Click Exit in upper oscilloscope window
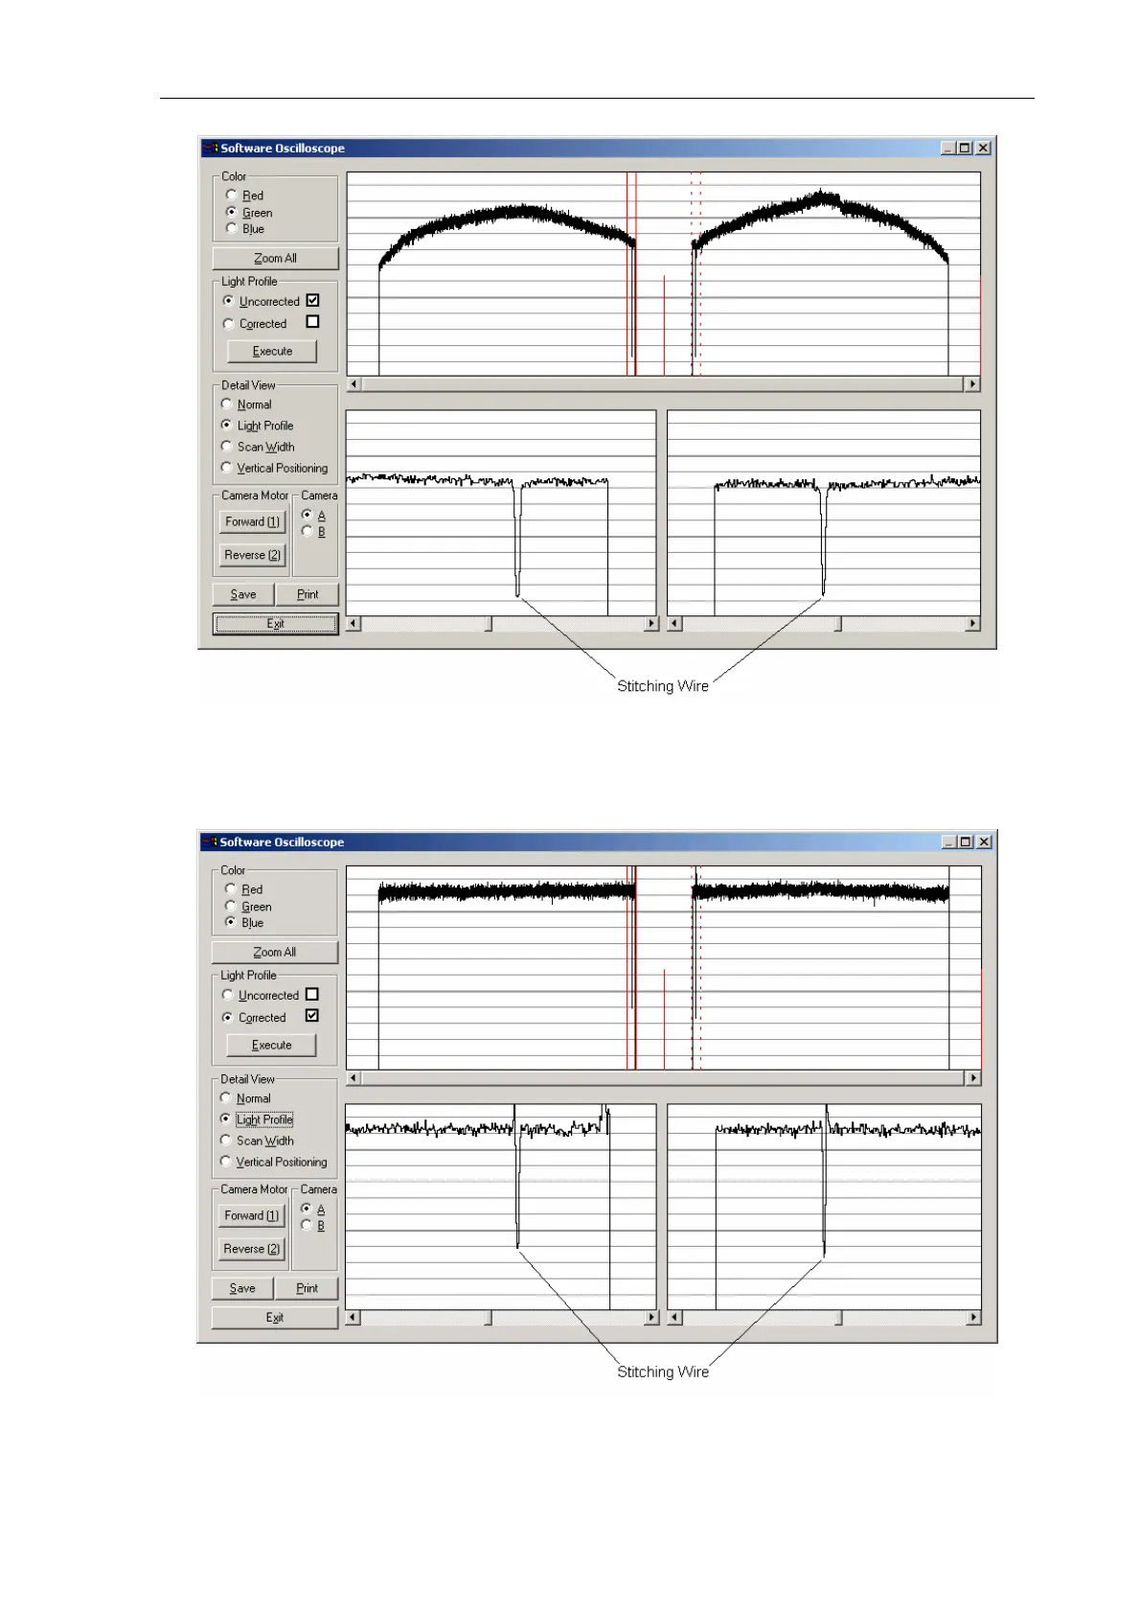This screenshot has height=1614, width=1140. click(x=275, y=624)
